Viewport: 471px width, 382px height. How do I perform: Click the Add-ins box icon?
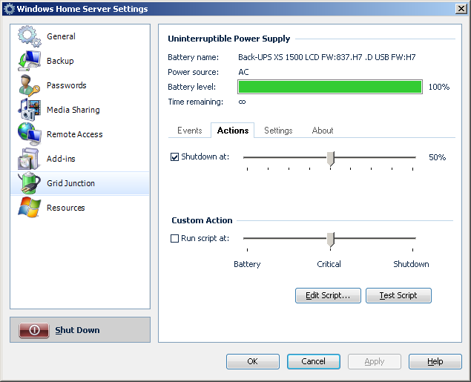28,159
